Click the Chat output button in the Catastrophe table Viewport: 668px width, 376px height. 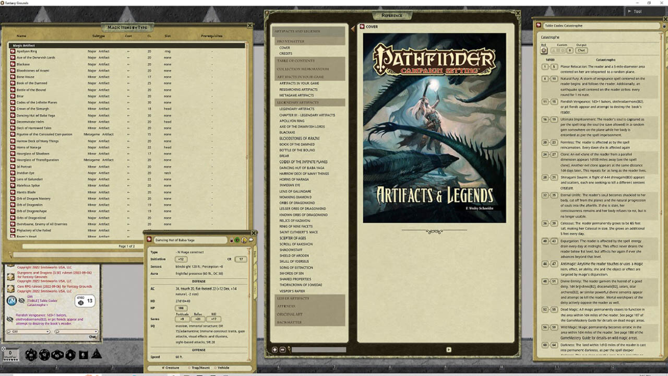(x=582, y=50)
